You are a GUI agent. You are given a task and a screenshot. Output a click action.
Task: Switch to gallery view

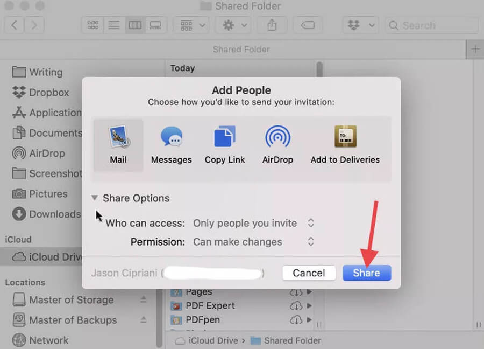tap(155, 25)
